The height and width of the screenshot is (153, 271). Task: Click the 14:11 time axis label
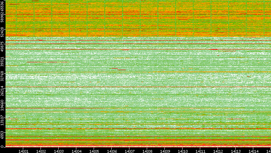pos(201,152)
